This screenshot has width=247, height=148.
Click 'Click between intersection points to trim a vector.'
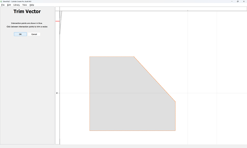point(27,26)
